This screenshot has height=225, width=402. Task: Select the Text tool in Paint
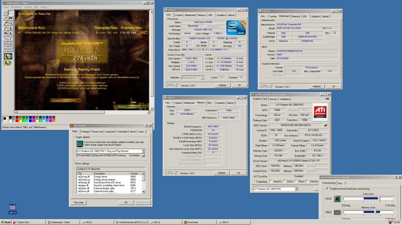[x=11, y=33]
